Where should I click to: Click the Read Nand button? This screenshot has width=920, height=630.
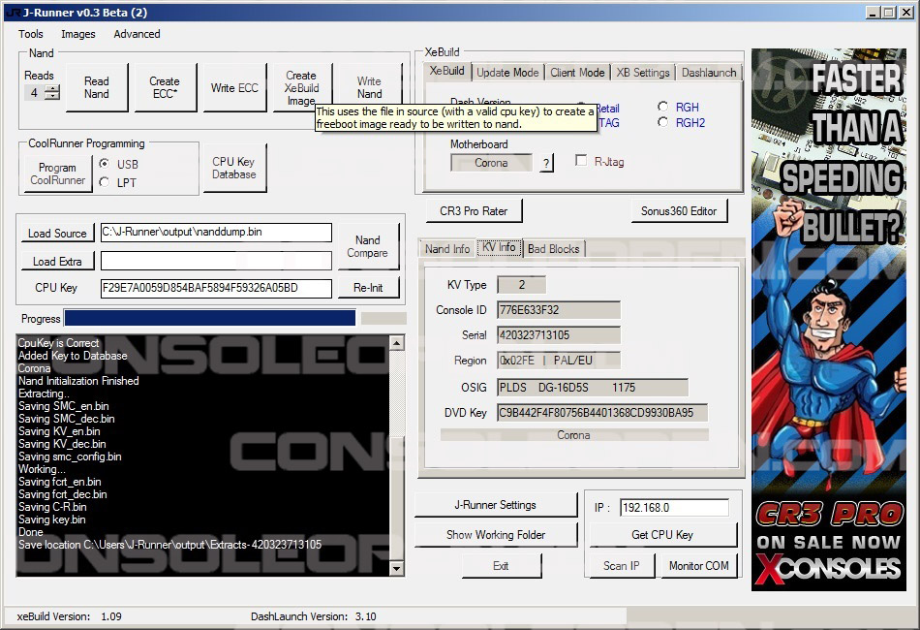point(96,88)
